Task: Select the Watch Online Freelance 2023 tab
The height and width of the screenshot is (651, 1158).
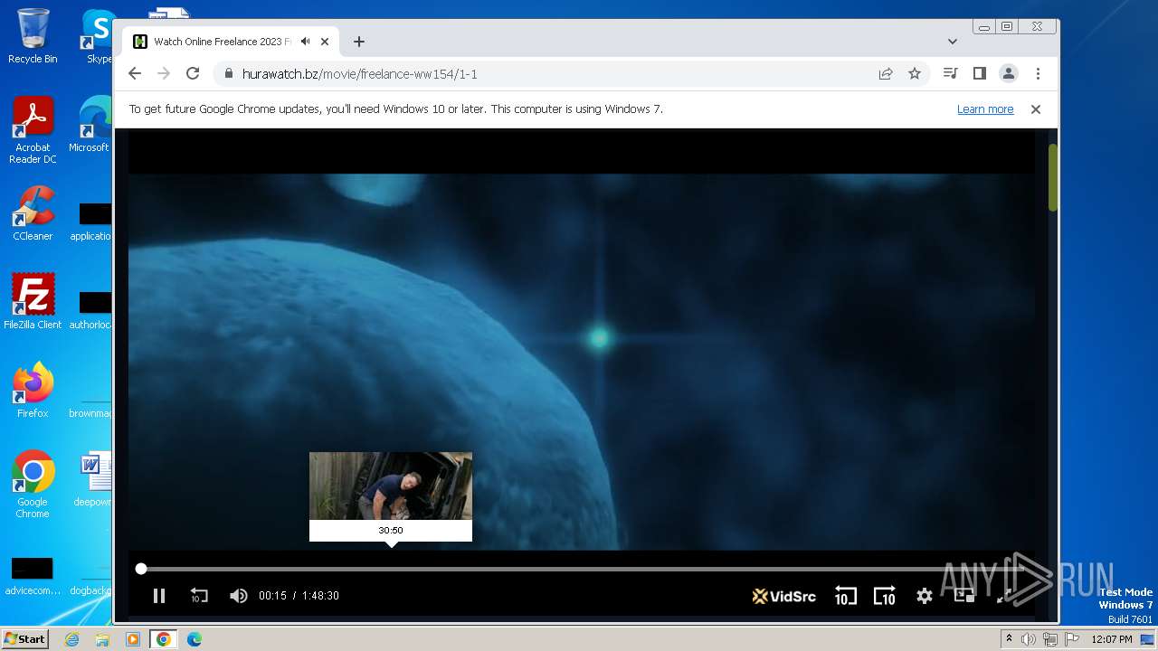Action: point(230,42)
